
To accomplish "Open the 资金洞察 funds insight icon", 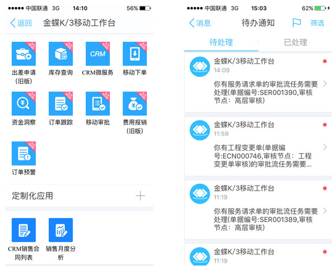I will coord(24,104).
